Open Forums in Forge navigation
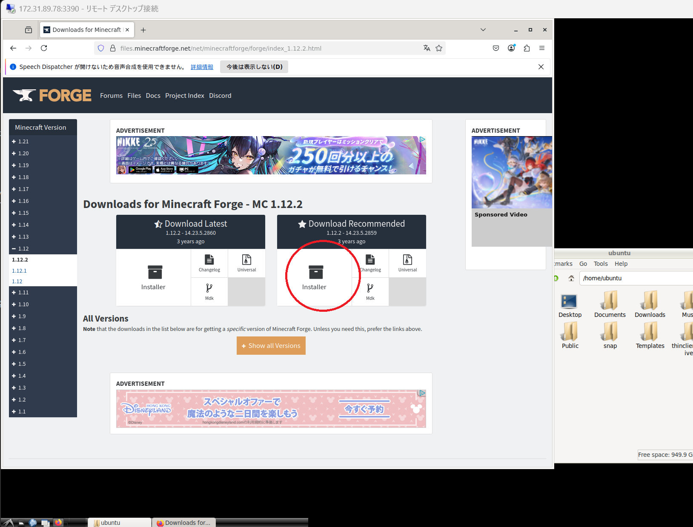Screen dimensions: 693x527 click(x=111, y=96)
